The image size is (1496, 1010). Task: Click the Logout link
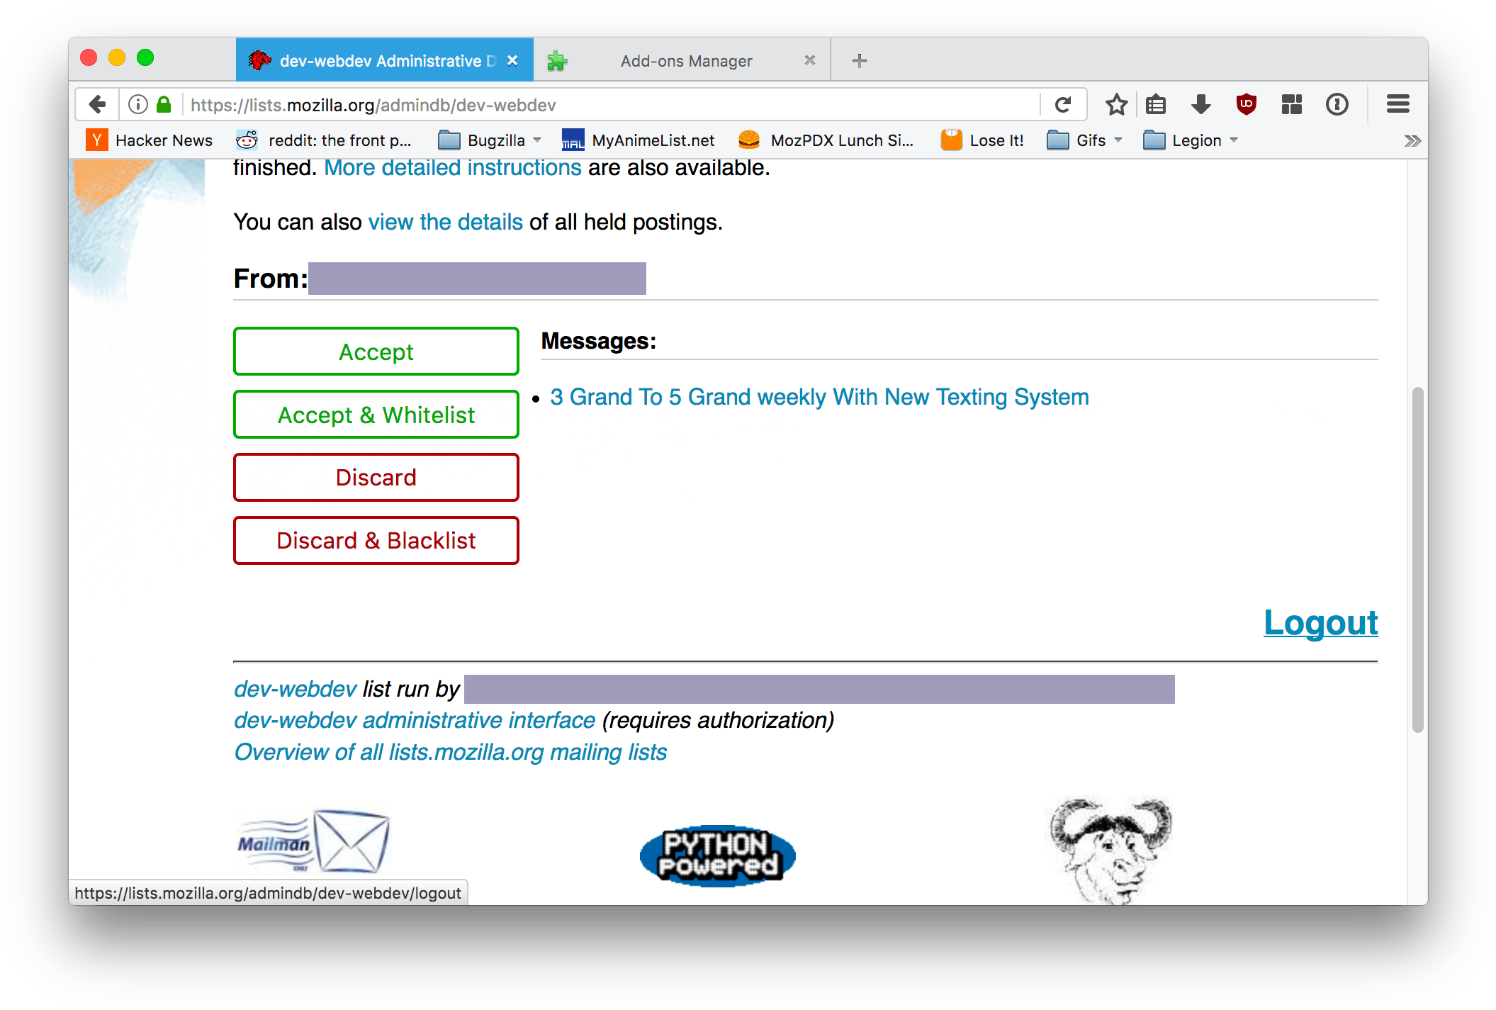tap(1320, 623)
